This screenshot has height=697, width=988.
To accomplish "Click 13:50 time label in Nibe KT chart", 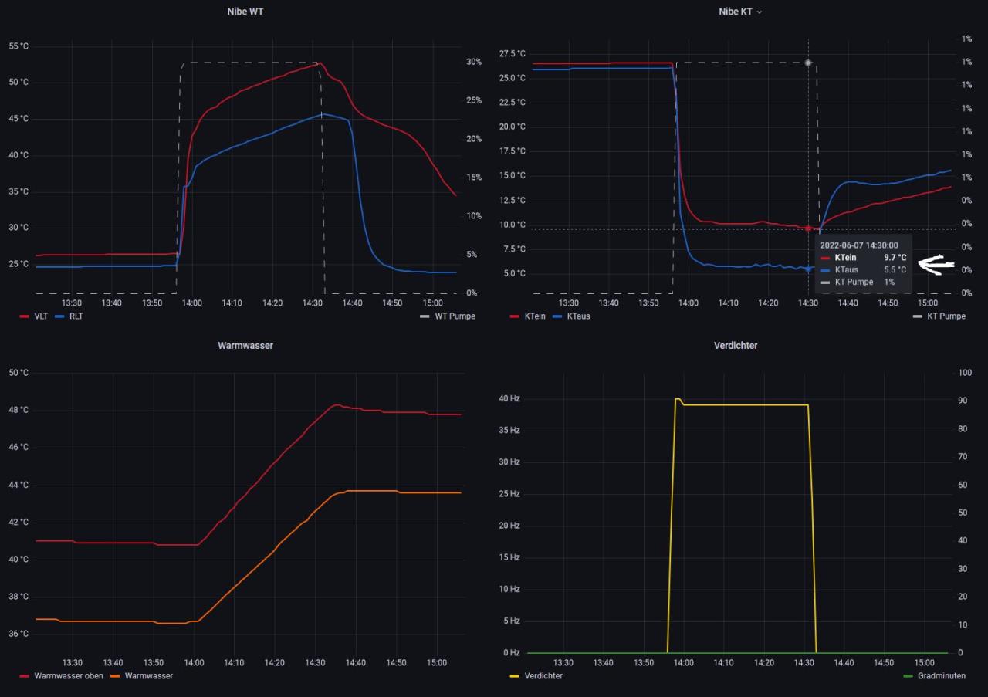I will (x=648, y=303).
